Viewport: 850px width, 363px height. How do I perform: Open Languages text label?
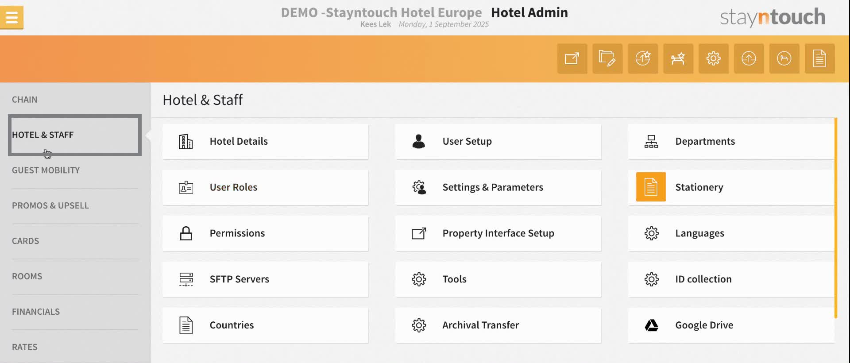[x=699, y=234]
